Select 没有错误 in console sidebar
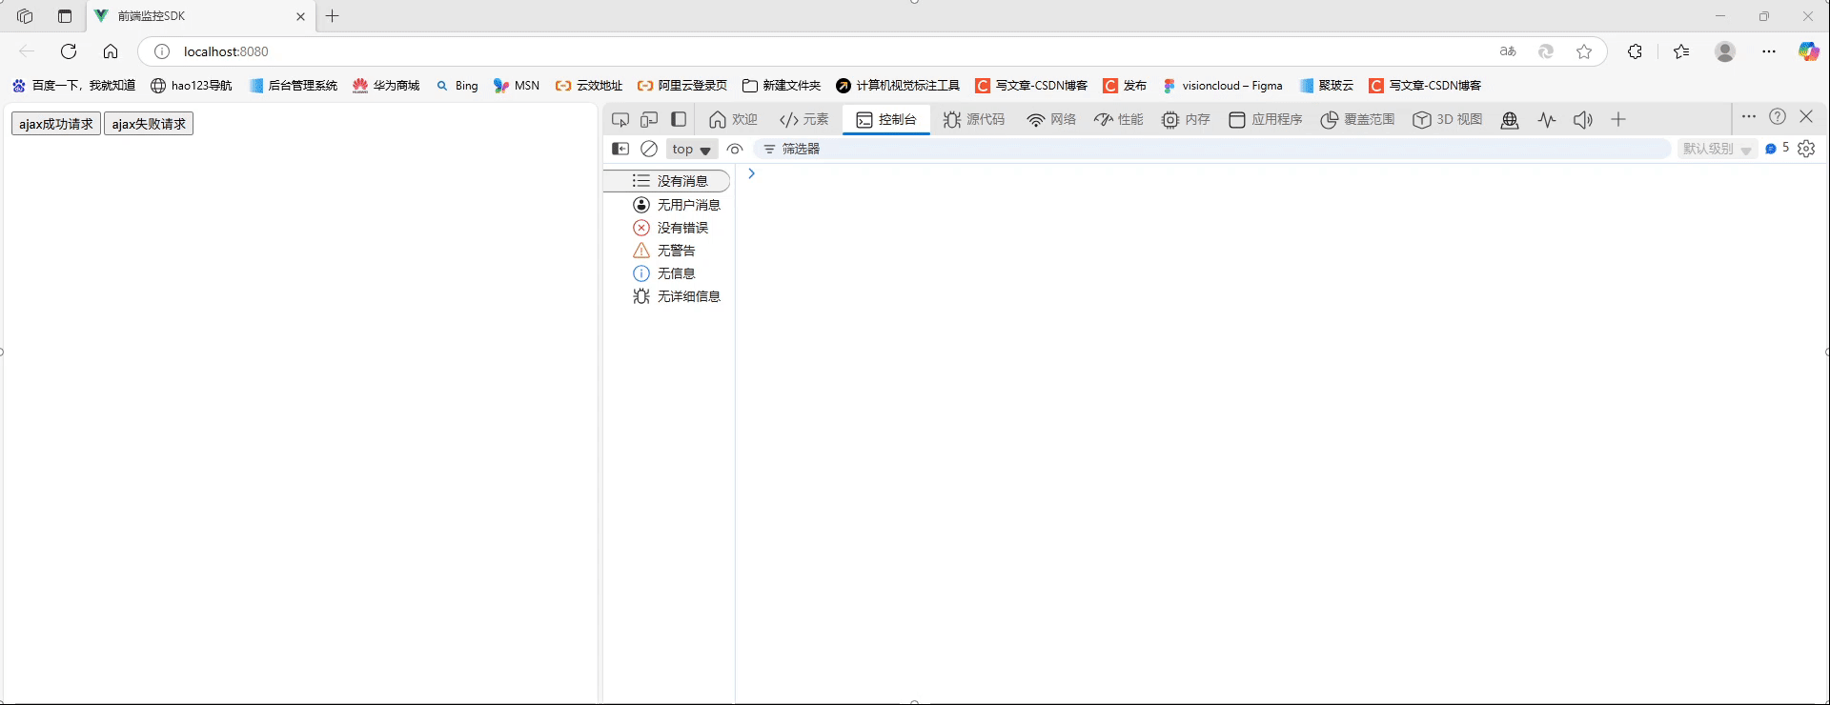Screen dimensions: 1830x705 pos(668,228)
